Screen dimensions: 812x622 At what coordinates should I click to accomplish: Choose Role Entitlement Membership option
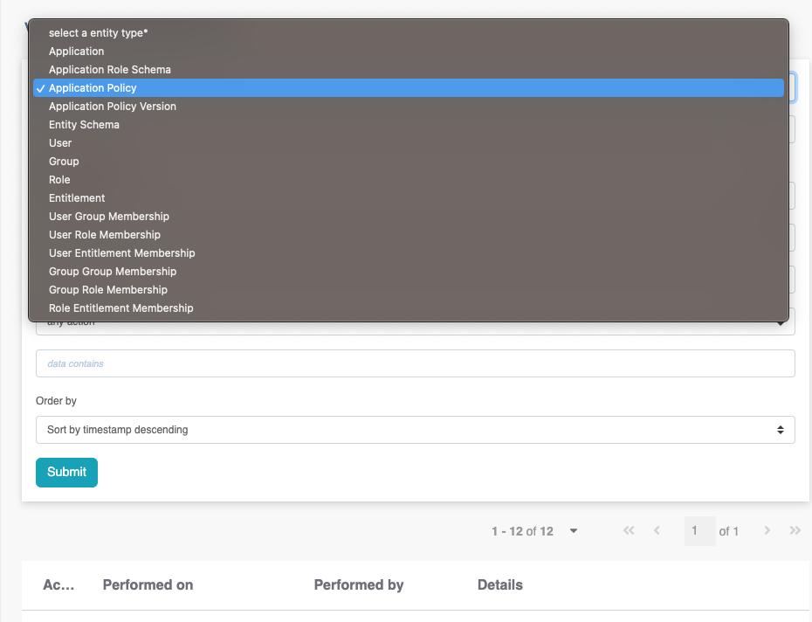[409, 308]
